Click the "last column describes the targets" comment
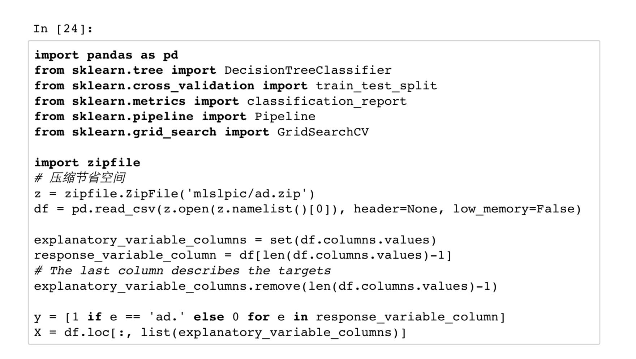Viewport: 636px width, 359px height. pyautogui.click(x=182, y=271)
